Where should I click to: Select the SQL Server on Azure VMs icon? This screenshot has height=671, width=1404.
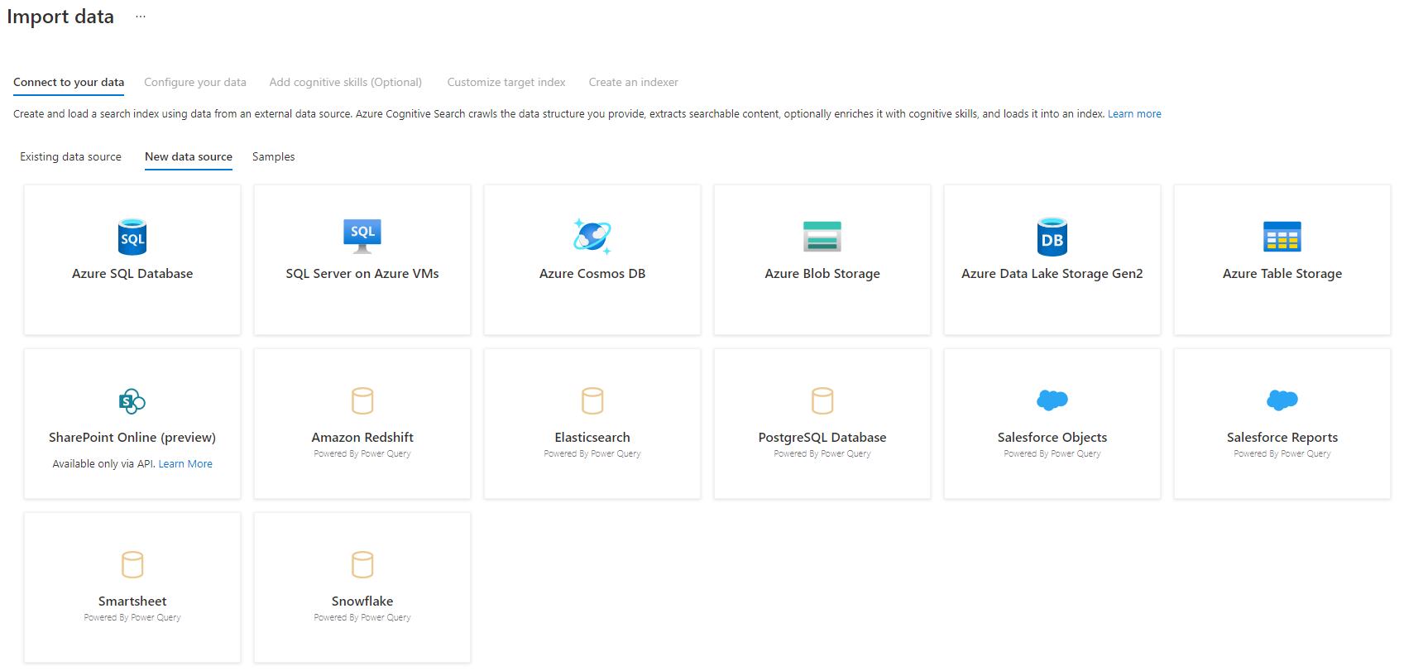(x=362, y=237)
